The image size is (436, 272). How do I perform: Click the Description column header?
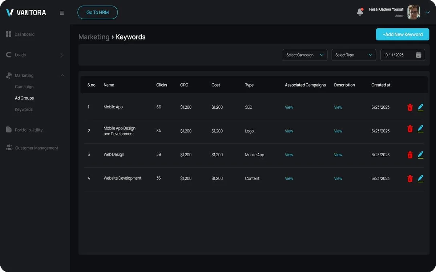coord(344,85)
